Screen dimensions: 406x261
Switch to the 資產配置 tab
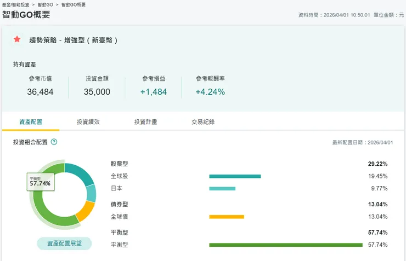(x=31, y=122)
